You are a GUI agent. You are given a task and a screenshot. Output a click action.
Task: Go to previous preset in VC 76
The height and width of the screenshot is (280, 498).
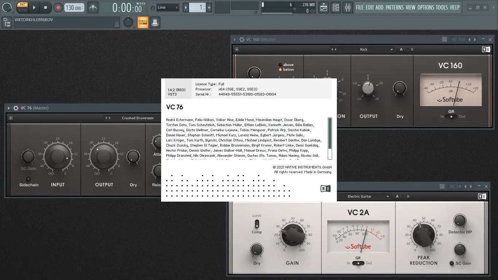click(x=106, y=118)
